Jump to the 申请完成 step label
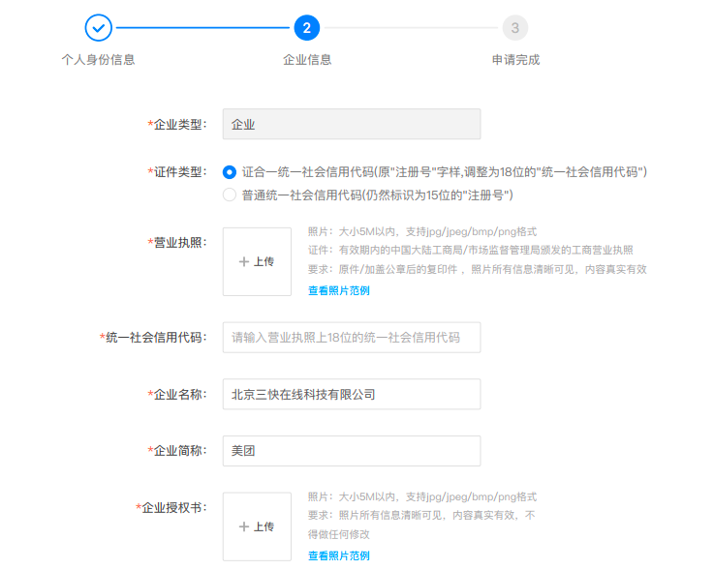 click(x=515, y=60)
